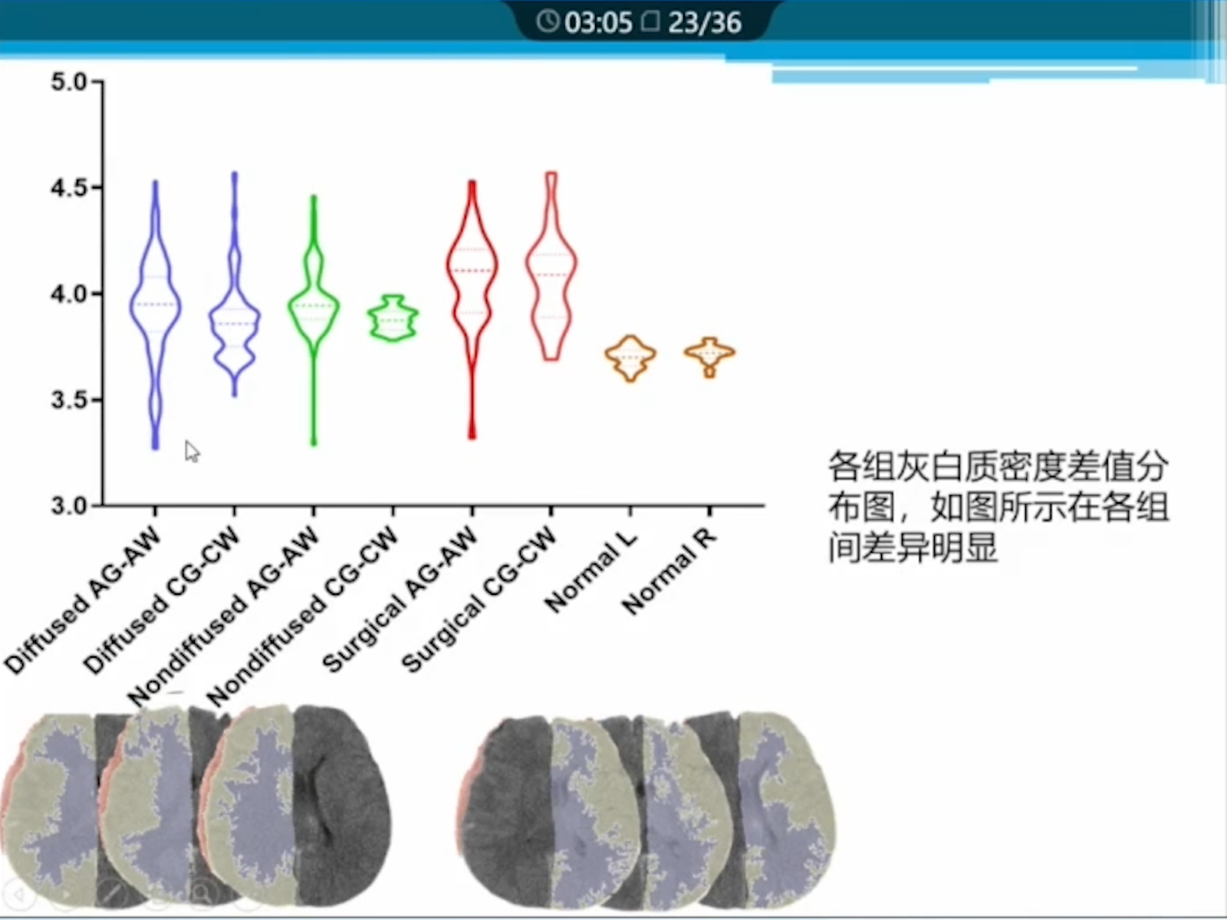Viewport: 1227px width, 920px height.
Task: Click the small green Nondiffused CG-CW violin
Action: (393, 318)
